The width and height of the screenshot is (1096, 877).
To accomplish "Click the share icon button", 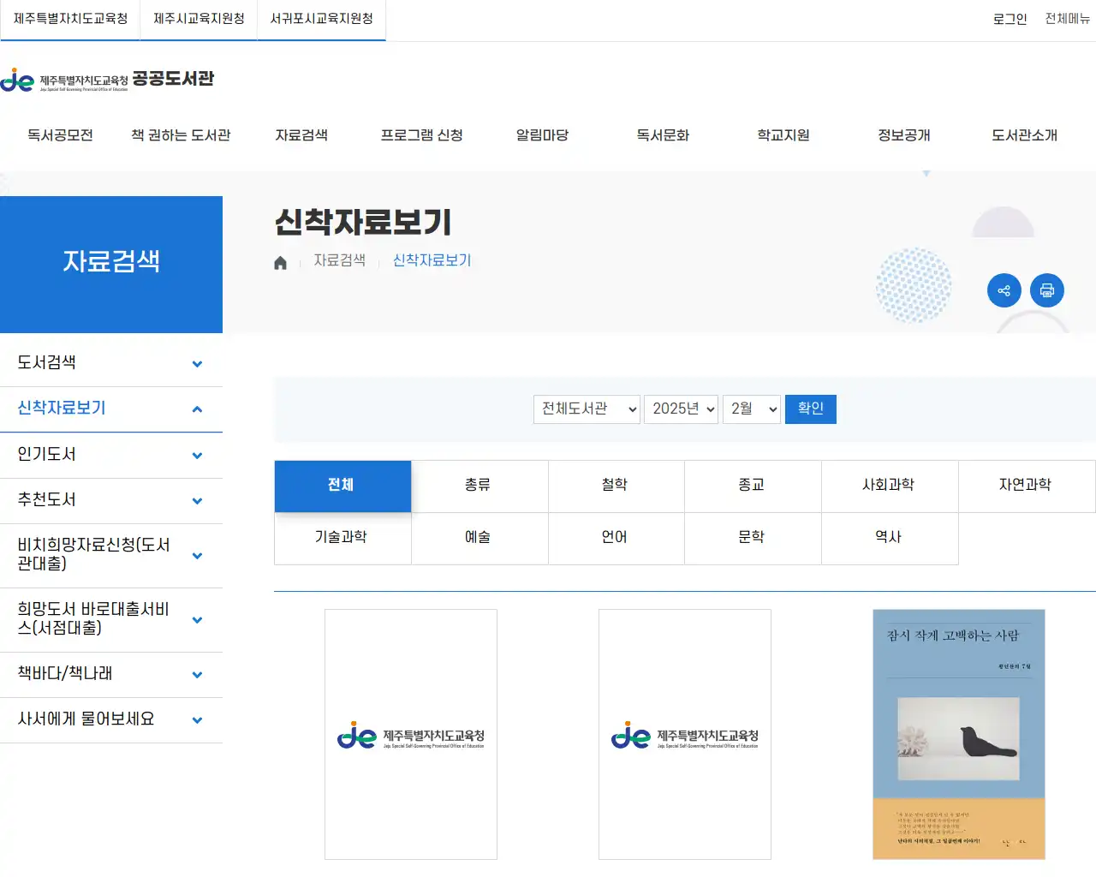I will click(1004, 290).
